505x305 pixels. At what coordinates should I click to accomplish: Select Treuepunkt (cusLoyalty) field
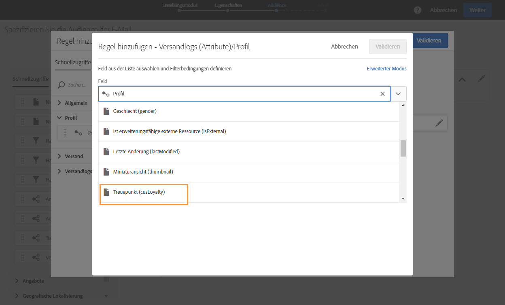pos(139,192)
